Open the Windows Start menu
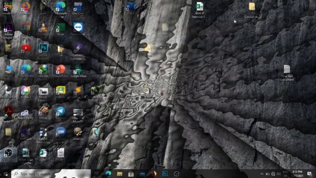This screenshot has width=316, height=178. click(x=5, y=174)
